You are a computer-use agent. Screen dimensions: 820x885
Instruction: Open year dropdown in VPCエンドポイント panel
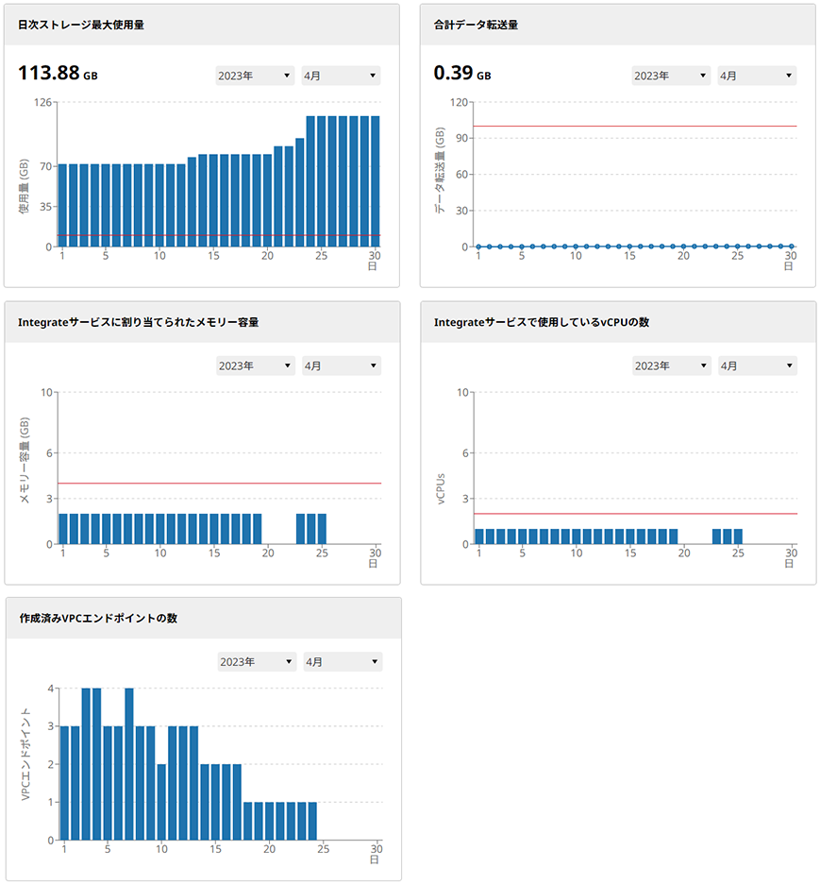pyautogui.click(x=257, y=662)
